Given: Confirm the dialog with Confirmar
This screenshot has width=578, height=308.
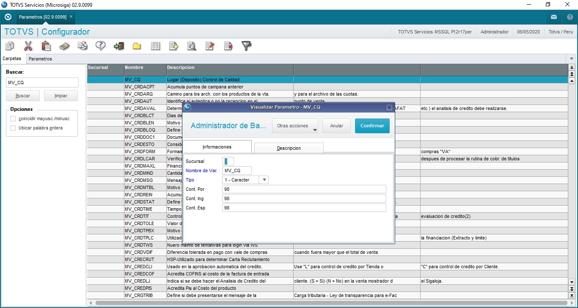Looking at the screenshot, I should tap(372, 126).
